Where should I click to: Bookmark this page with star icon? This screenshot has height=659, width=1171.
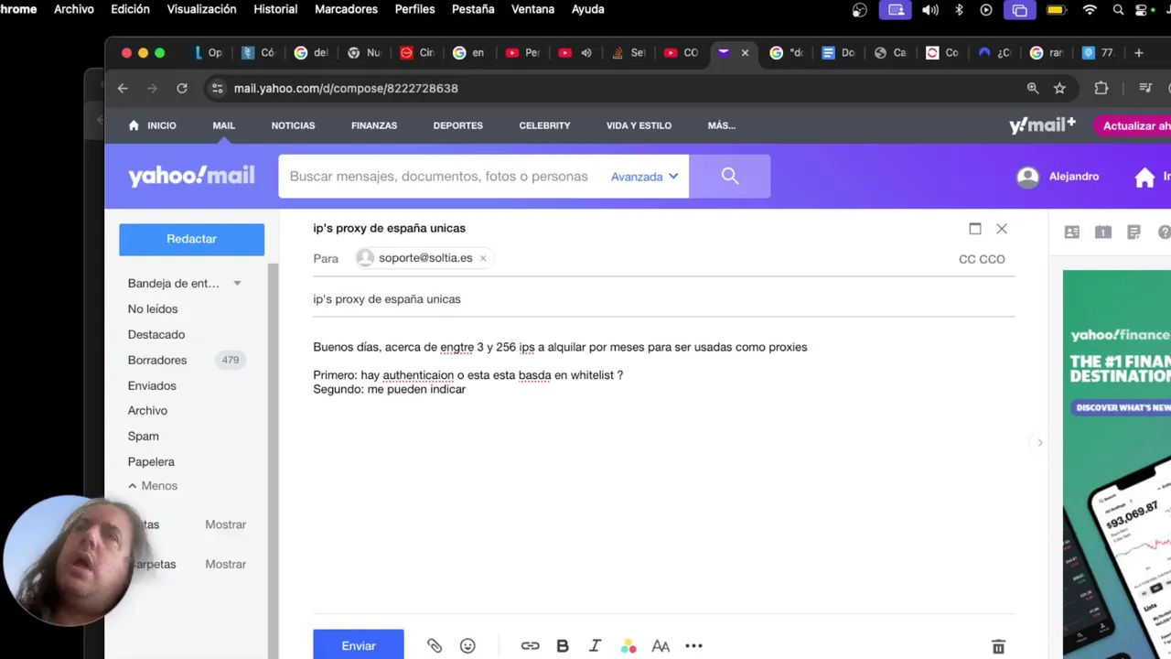(1059, 89)
